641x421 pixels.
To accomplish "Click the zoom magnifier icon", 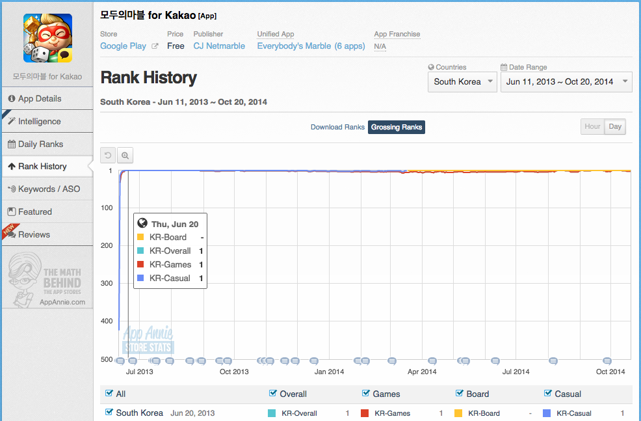I will [125, 156].
